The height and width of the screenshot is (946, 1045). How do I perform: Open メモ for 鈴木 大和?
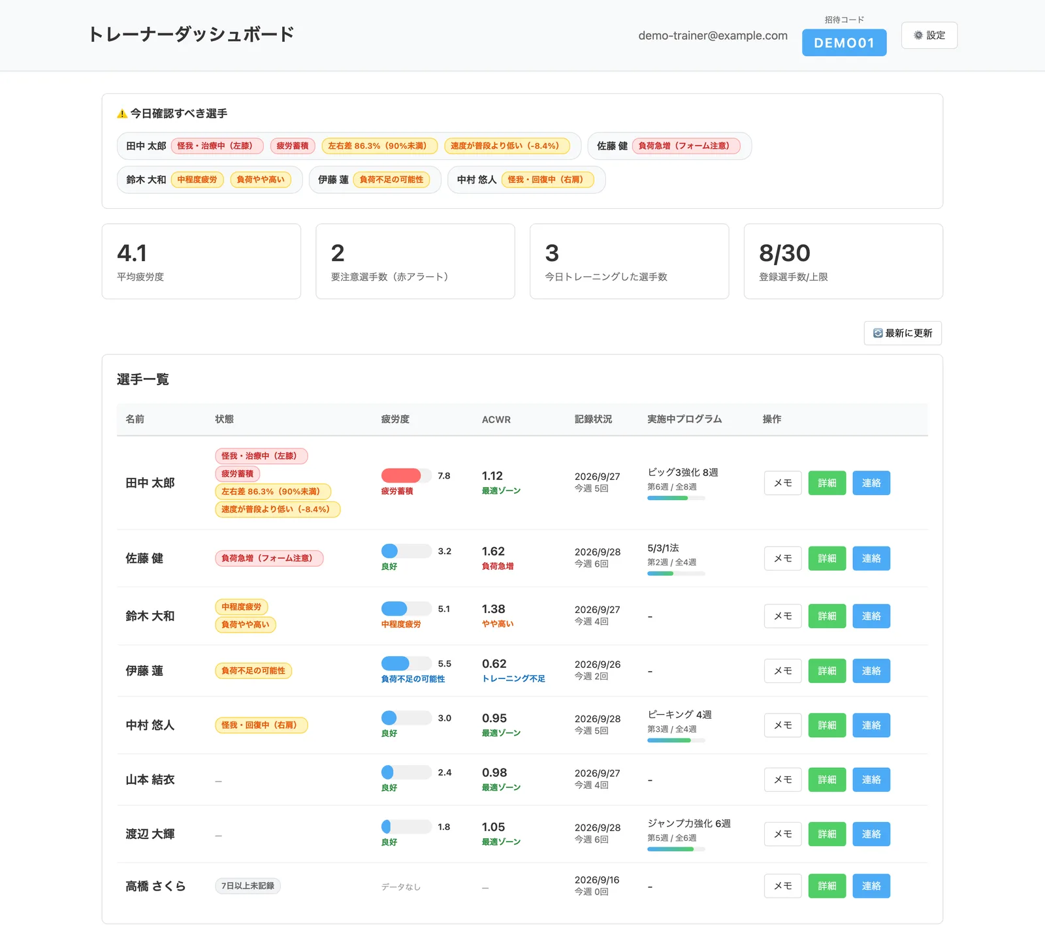click(x=782, y=616)
